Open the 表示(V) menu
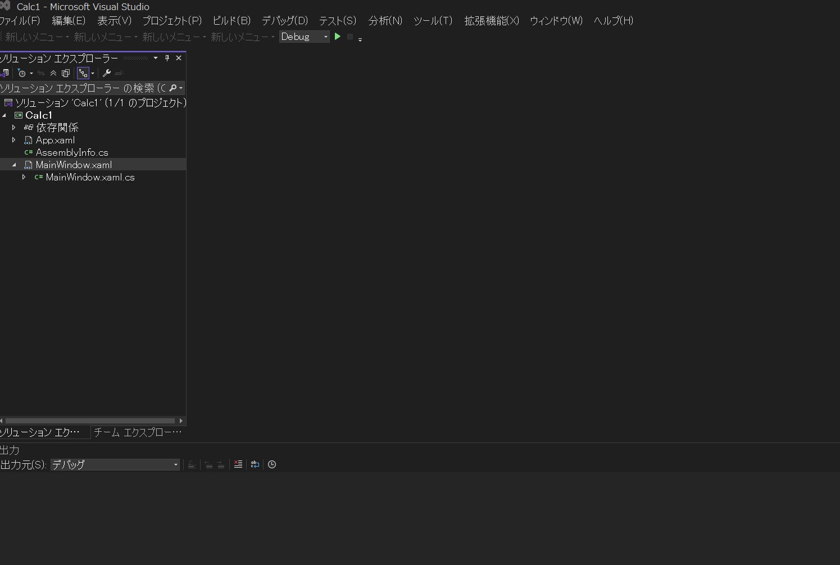This screenshot has width=840, height=565. click(x=114, y=21)
